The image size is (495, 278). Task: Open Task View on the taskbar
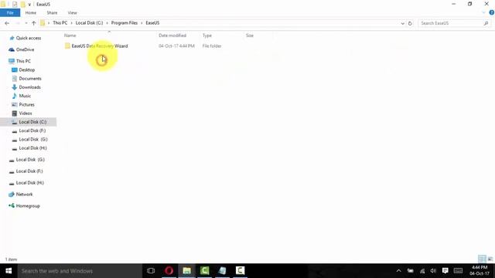click(x=151, y=271)
